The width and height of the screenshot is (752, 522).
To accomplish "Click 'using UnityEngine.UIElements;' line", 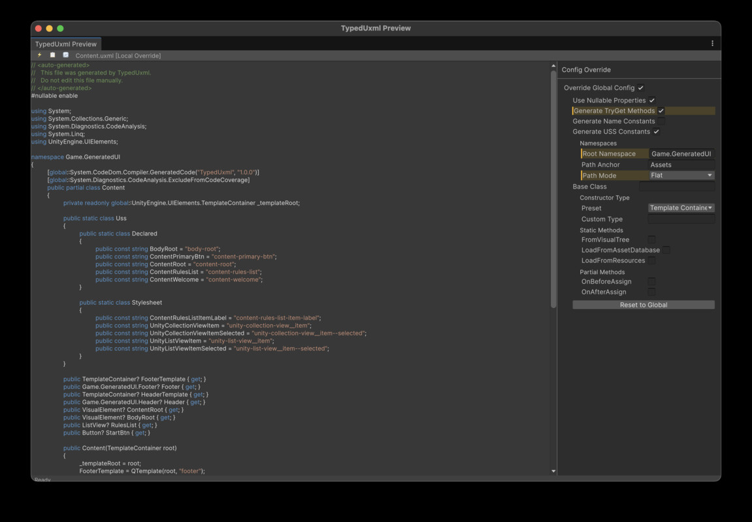I will [x=74, y=142].
